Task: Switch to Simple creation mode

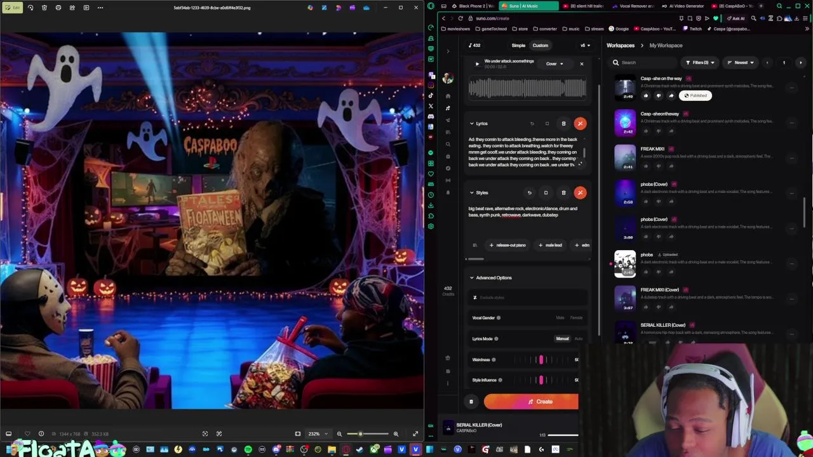Action: click(518, 46)
